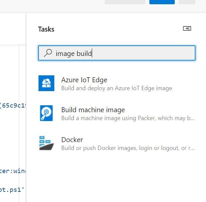The height and width of the screenshot is (202, 206).
Task: Click 'Build or push Docker images' description
Action: (128, 148)
